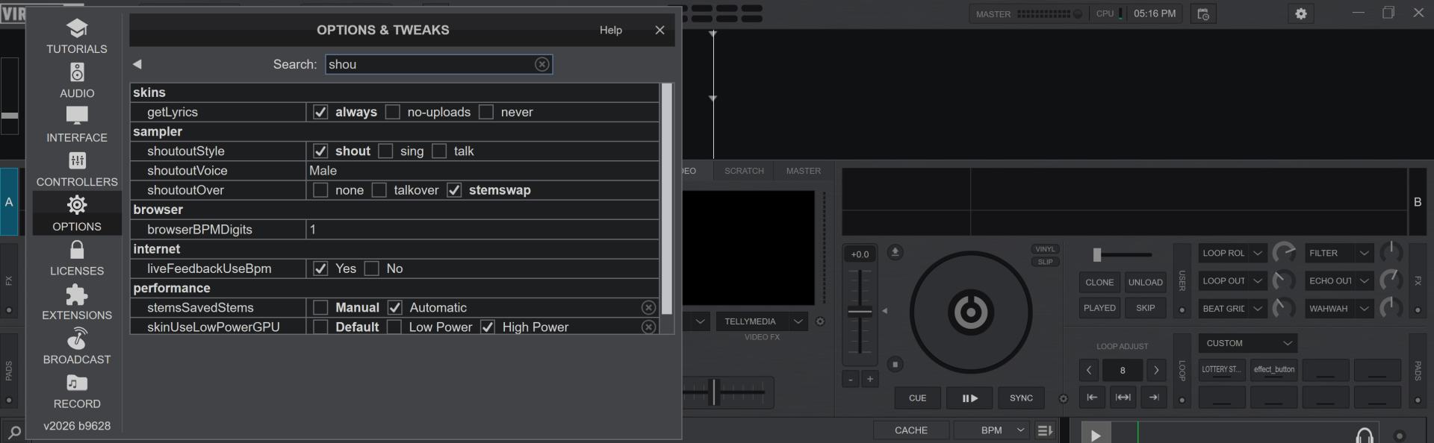Select 'No' for liveFeedbackUseBpm
The image size is (1434, 443).
[x=372, y=268]
